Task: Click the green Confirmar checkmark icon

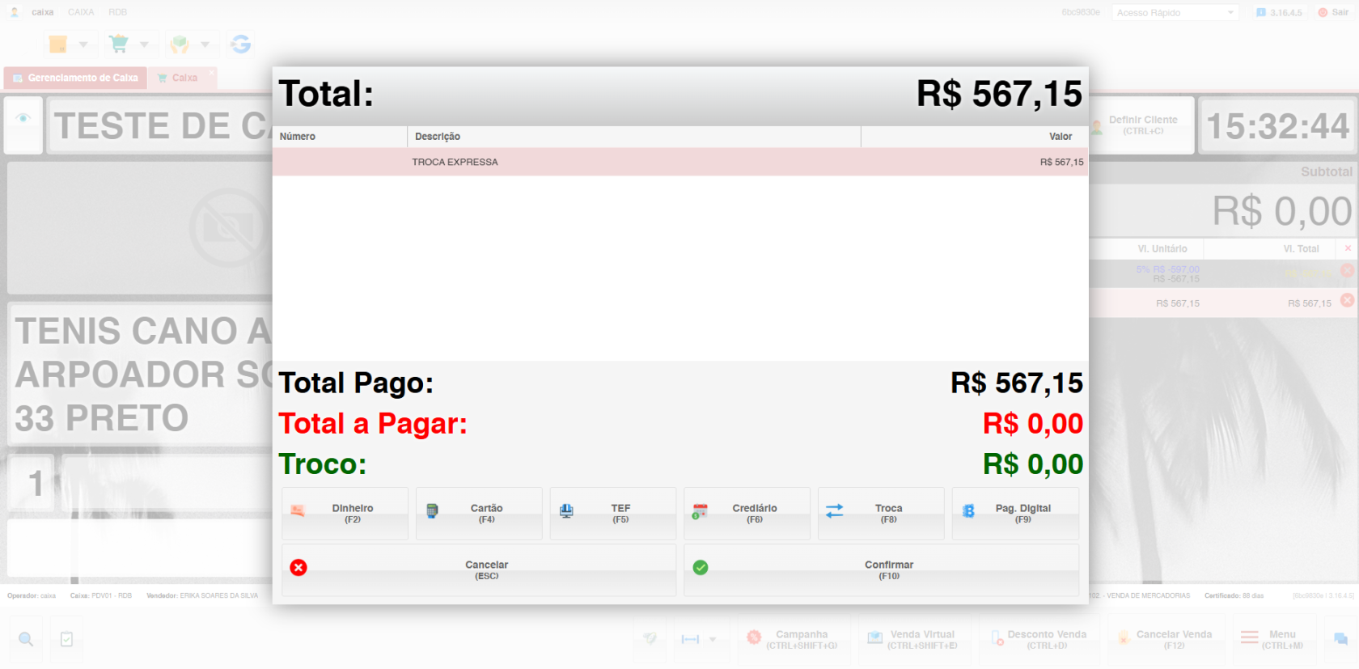Action: coord(701,568)
